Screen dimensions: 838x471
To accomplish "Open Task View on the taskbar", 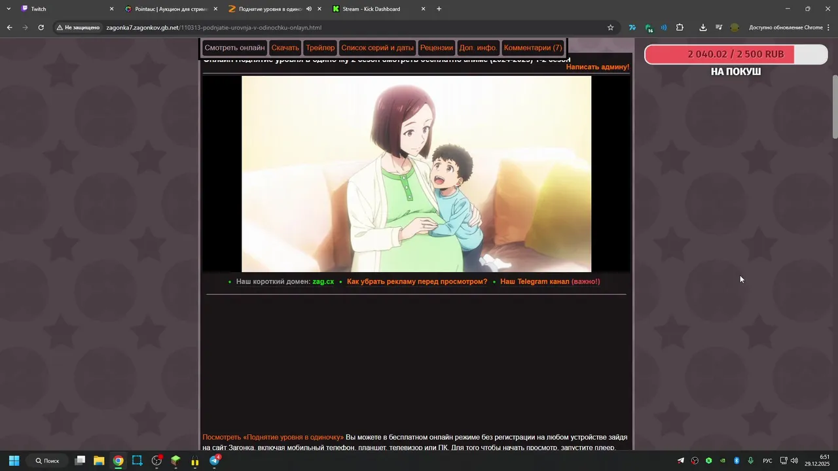I will pyautogui.click(x=80, y=461).
